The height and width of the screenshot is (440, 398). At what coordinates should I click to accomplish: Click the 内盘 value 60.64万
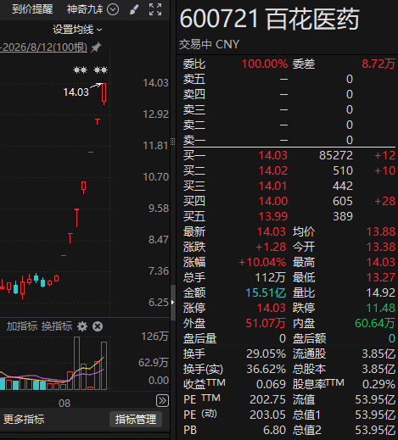pyautogui.click(x=375, y=323)
